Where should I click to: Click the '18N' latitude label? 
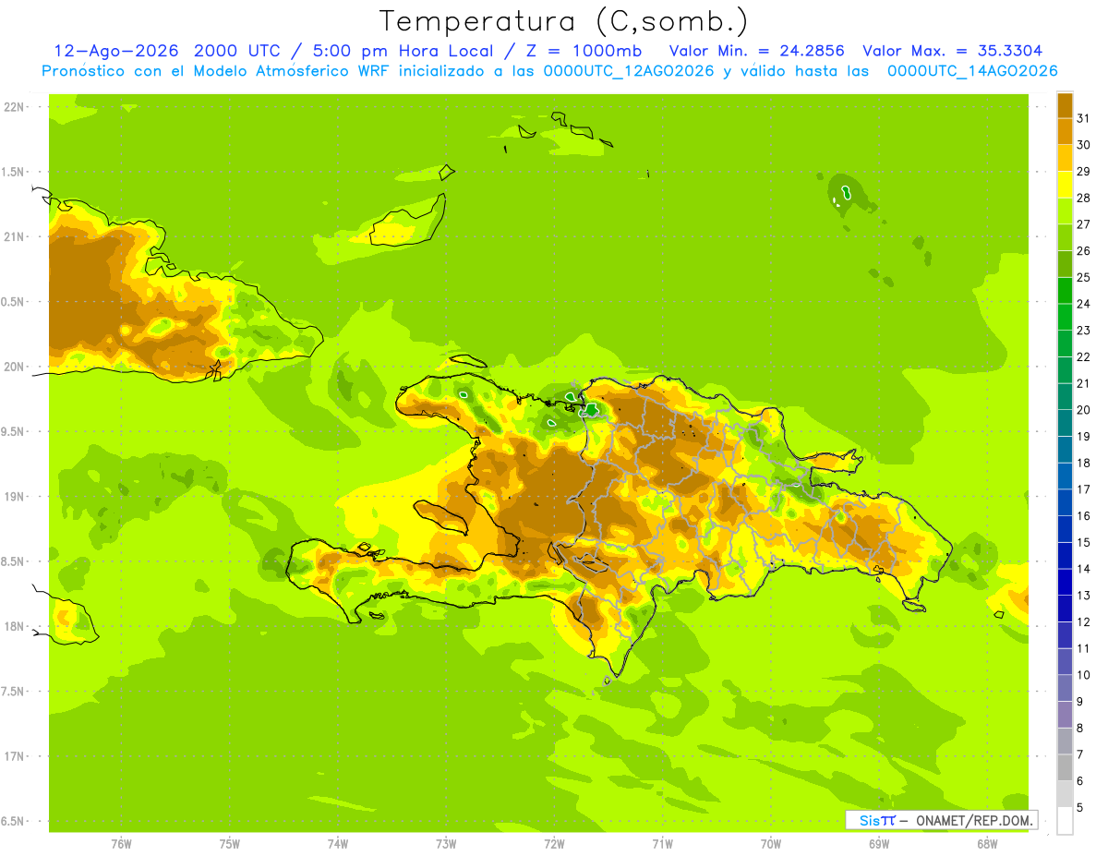point(15,627)
